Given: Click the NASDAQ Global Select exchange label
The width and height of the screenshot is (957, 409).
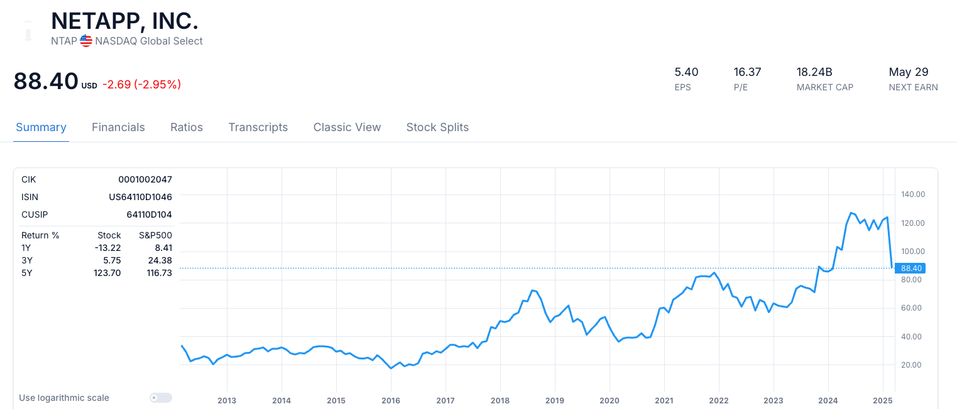Looking at the screenshot, I should [x=149, y=41].
